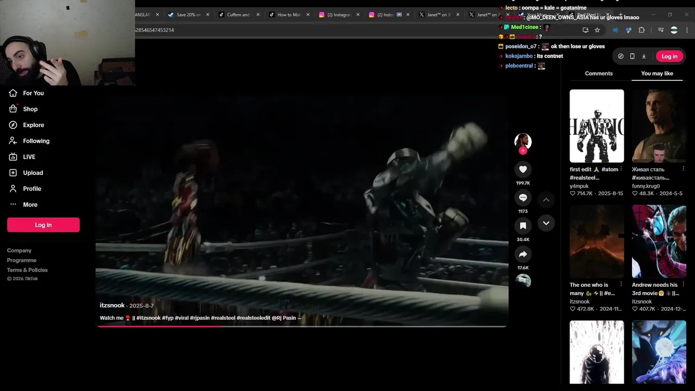Open 'Andrew needs his 3rd movie' thumbnail
The image size is (695, 391).
(x=659, y=242)
